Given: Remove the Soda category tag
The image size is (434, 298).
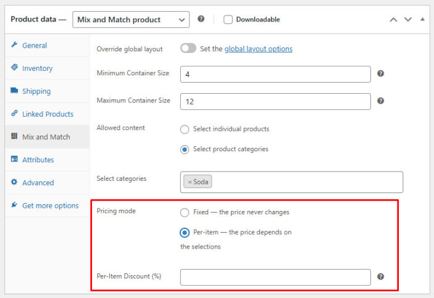Looking at the screenshot, I should (x=190, y=182).
